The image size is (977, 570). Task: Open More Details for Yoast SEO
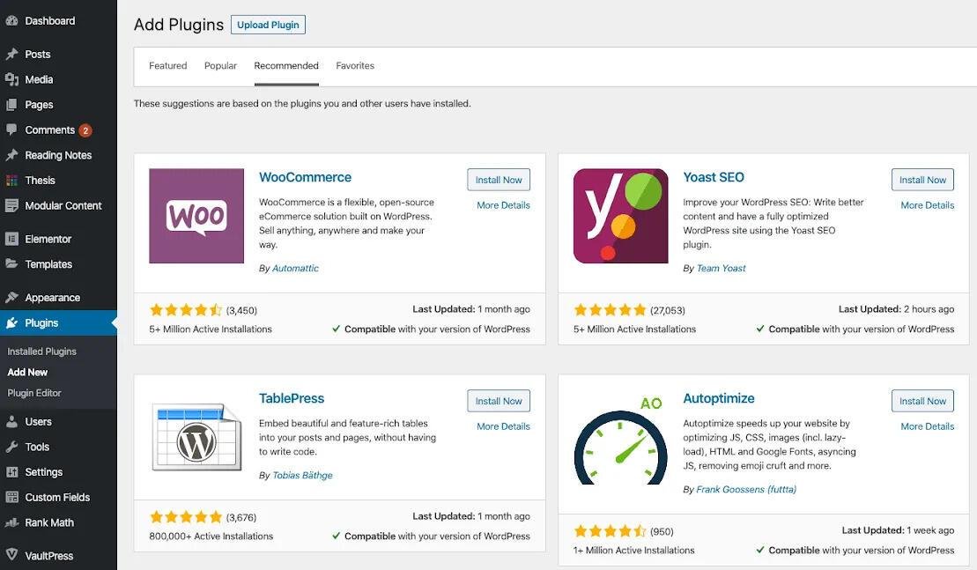point(927,204)
